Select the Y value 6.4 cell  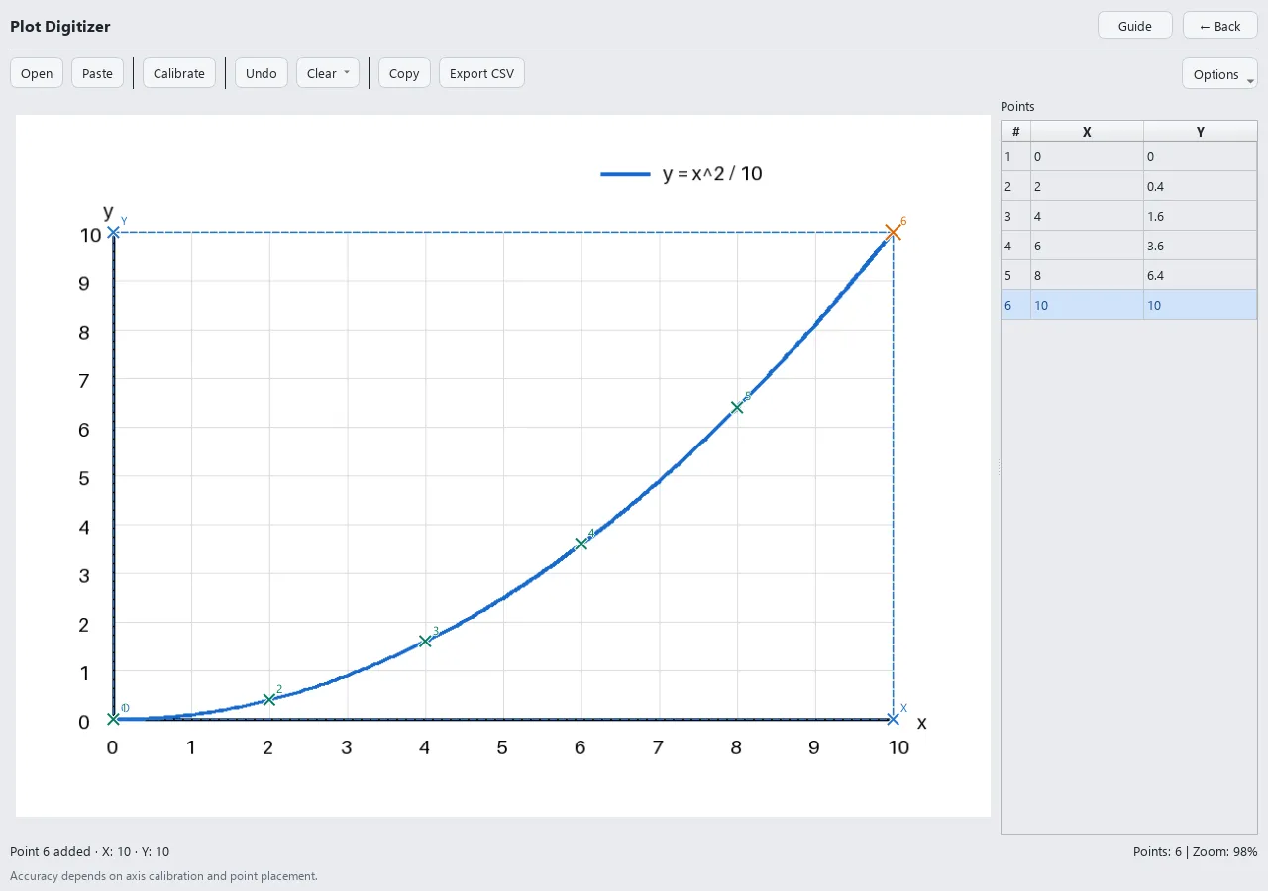click(x=1201, y=275)
